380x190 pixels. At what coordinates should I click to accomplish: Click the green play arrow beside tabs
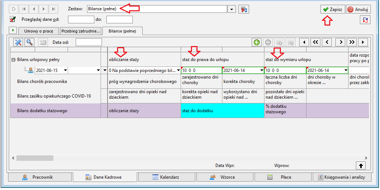pyautogui.click(x=12, y=30)
